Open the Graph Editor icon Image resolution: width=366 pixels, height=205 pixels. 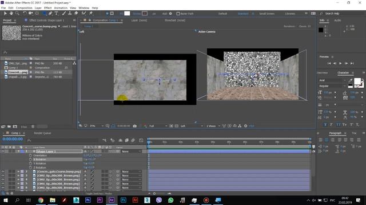point(141,140)
